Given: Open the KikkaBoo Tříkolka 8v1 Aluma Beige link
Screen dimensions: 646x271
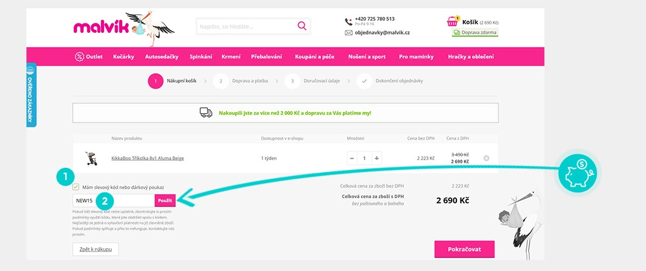Looking at the screenshot, I should [147, 158].
